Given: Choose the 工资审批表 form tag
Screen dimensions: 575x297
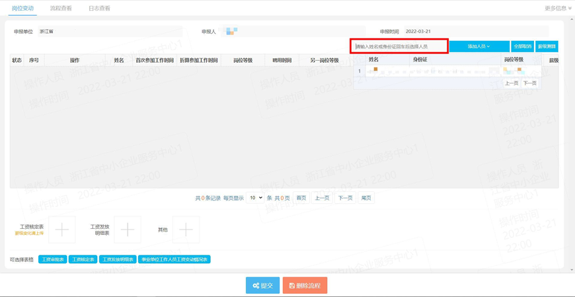Looking at the screenshot, I should [52, 259].
